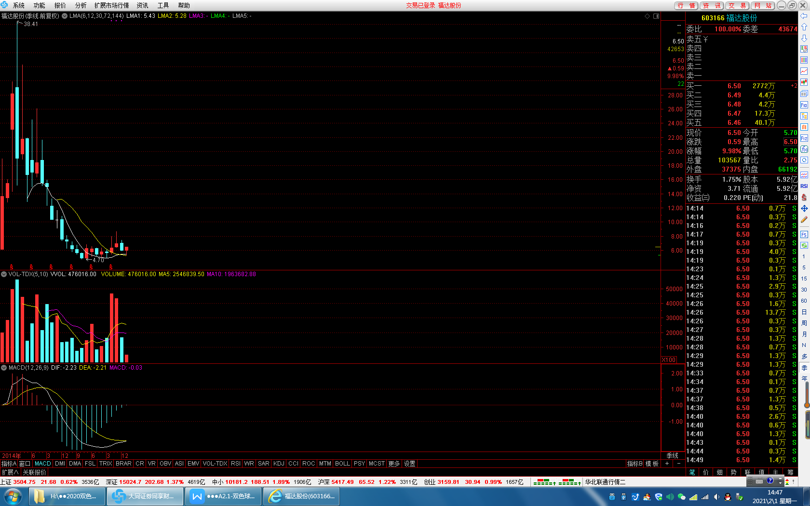
Task: Open the WPS document taskbar item
Action: click(x=224, y=496)
